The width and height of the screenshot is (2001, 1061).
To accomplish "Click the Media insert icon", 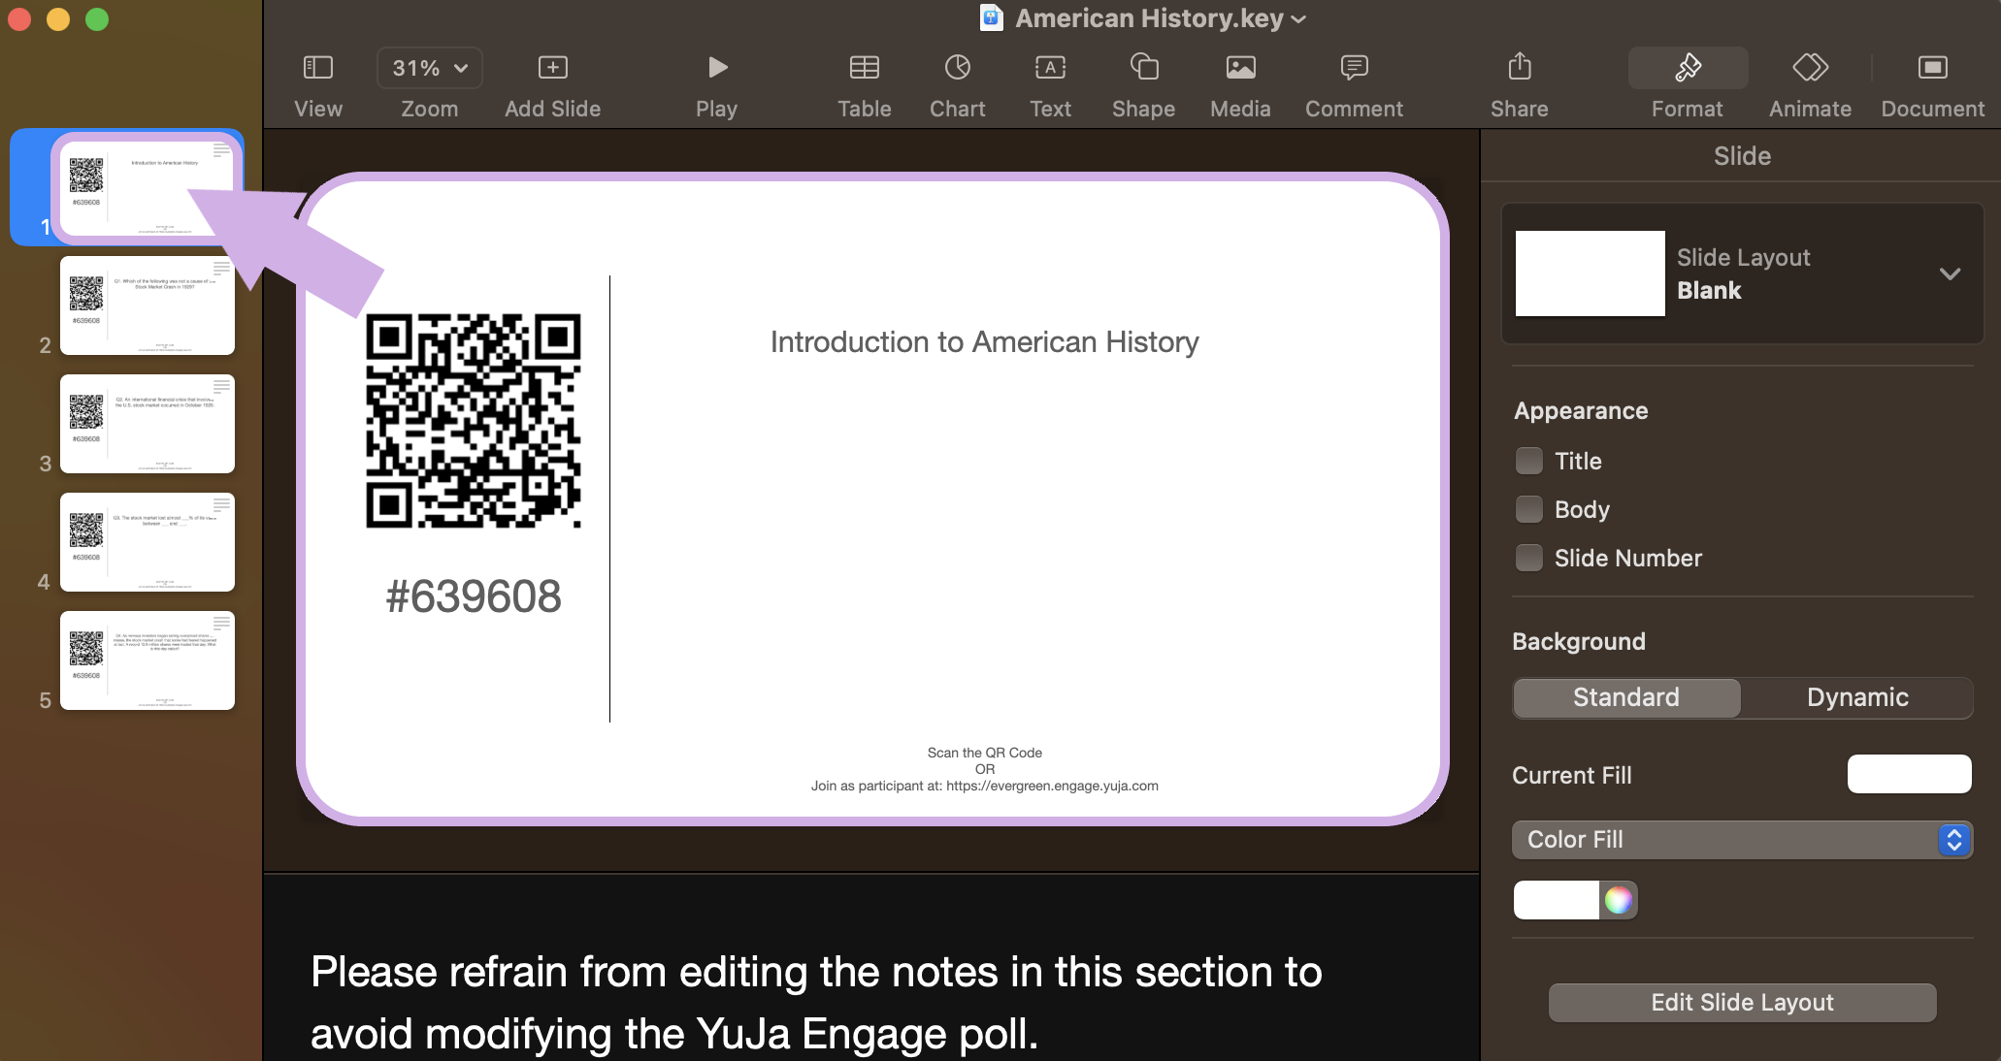I will point(1240,68).
